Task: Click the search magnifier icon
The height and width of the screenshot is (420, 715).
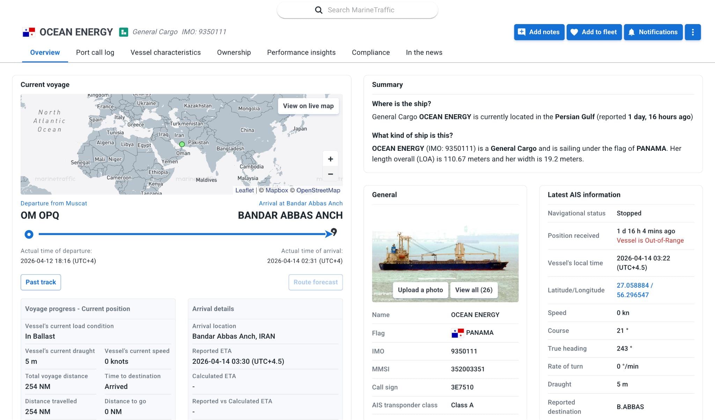Action: [318, 10]
